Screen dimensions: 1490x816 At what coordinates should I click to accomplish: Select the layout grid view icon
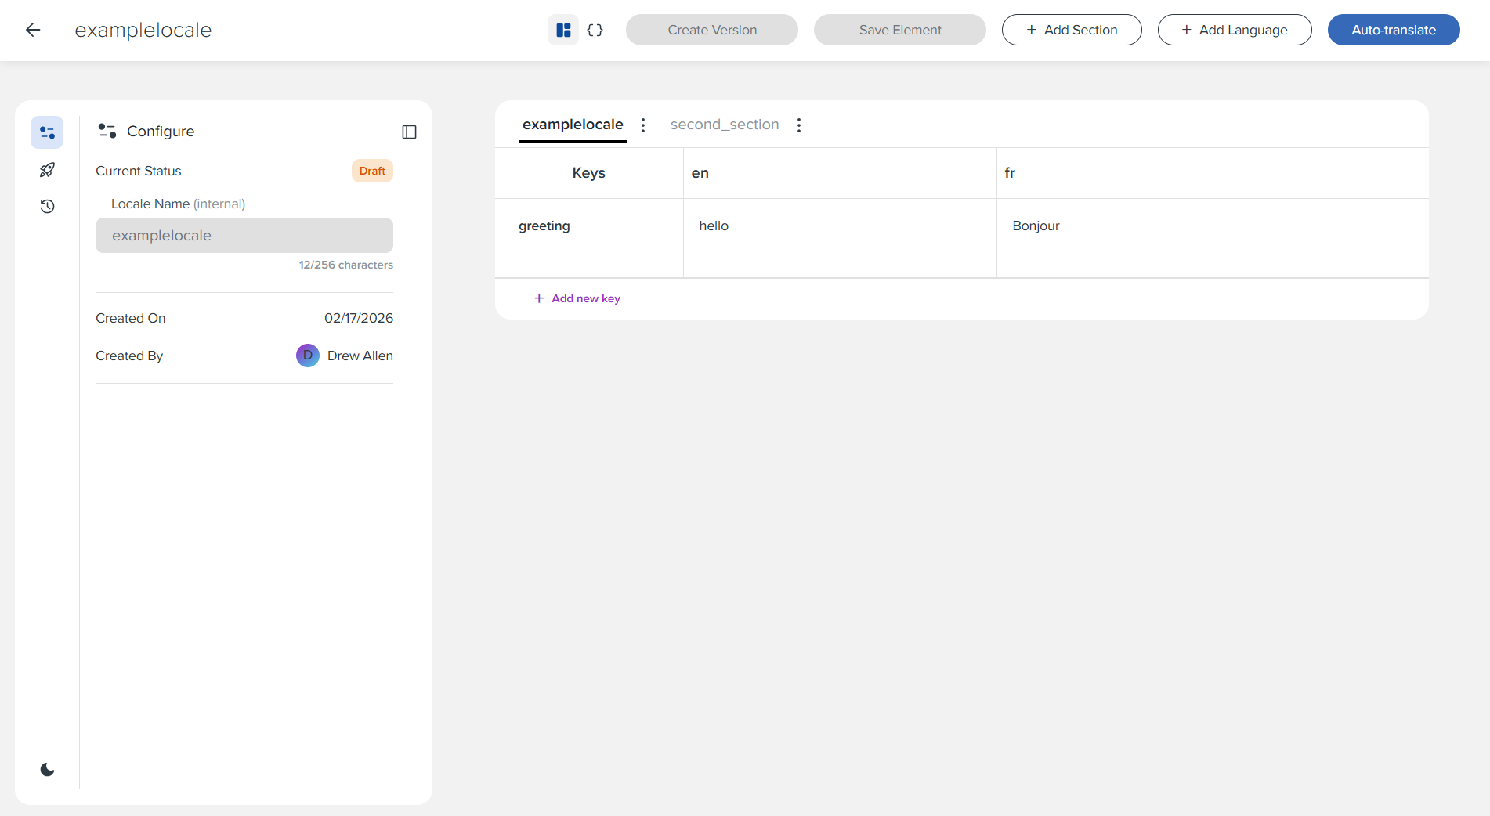[563, 29]
